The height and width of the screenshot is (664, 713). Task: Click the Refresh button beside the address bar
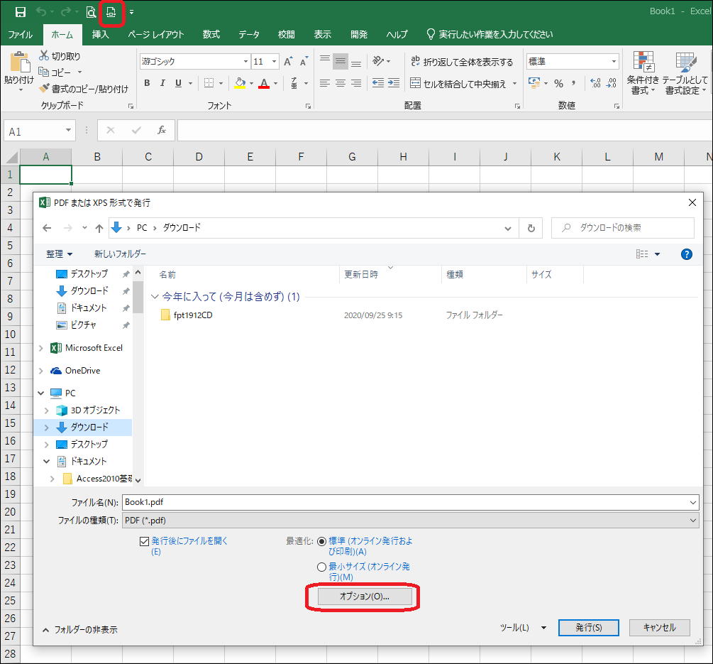tap(531, 228)
